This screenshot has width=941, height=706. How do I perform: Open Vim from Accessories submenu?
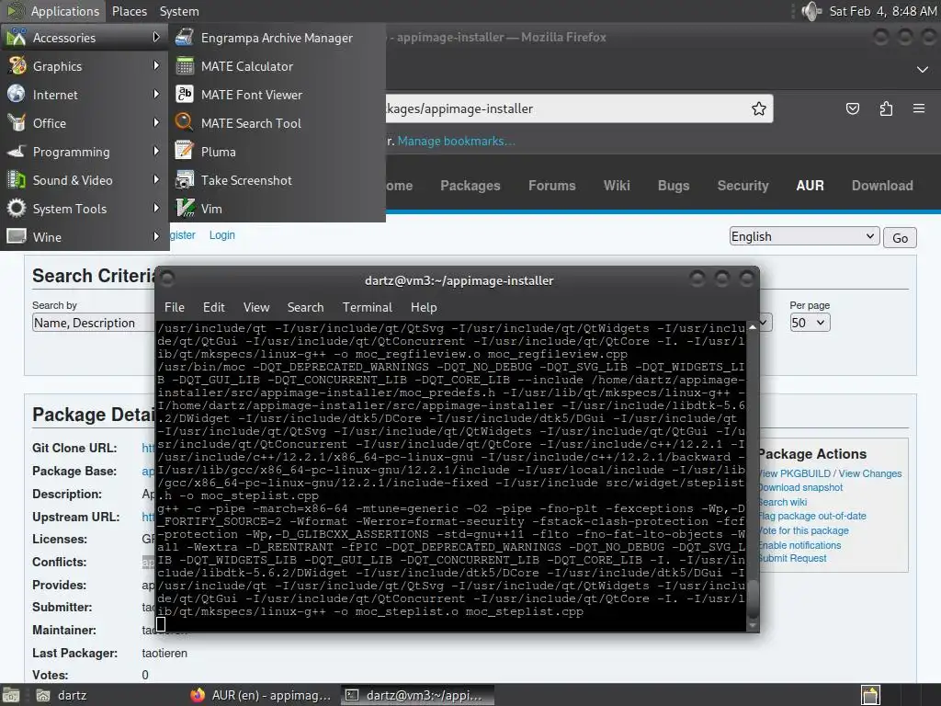pos(277,209)
